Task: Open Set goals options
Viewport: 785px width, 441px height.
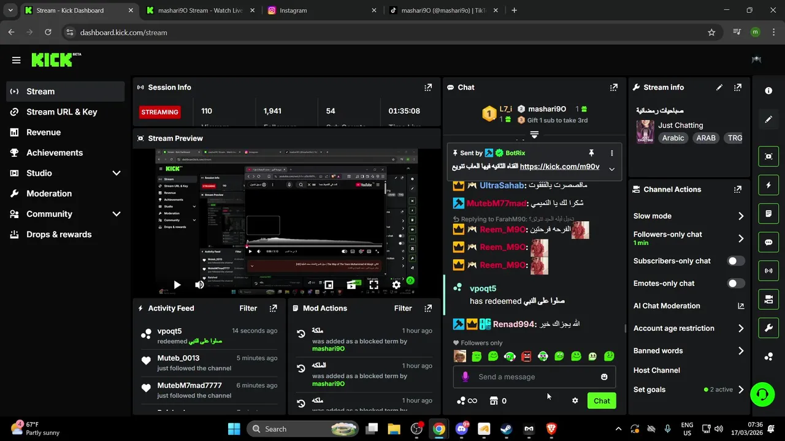Action: [x=689, y=390]
